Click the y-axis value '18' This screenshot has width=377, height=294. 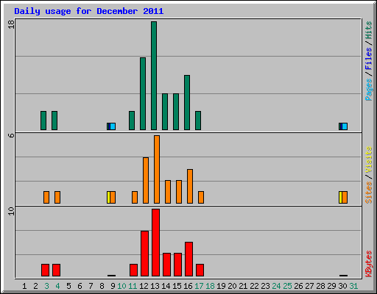coord(11,24)
